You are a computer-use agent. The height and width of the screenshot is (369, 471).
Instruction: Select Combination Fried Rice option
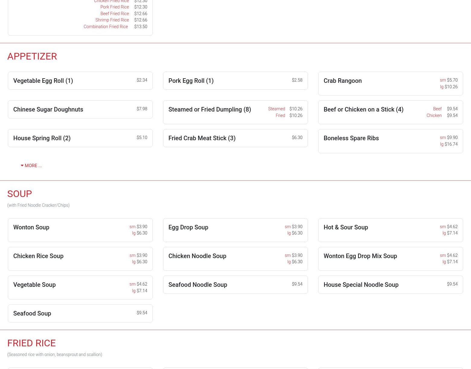tap(106, 27)
